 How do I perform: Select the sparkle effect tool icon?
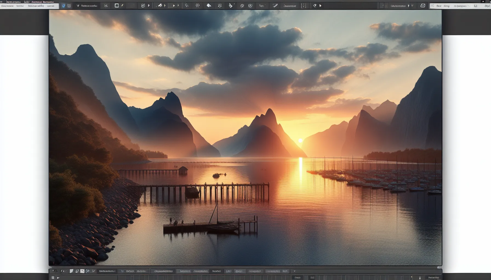220,5
